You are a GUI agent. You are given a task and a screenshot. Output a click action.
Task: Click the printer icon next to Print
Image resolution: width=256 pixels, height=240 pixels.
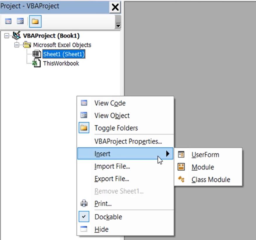84,203
